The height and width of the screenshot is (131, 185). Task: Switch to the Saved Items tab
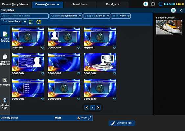(x=80, y=4)
